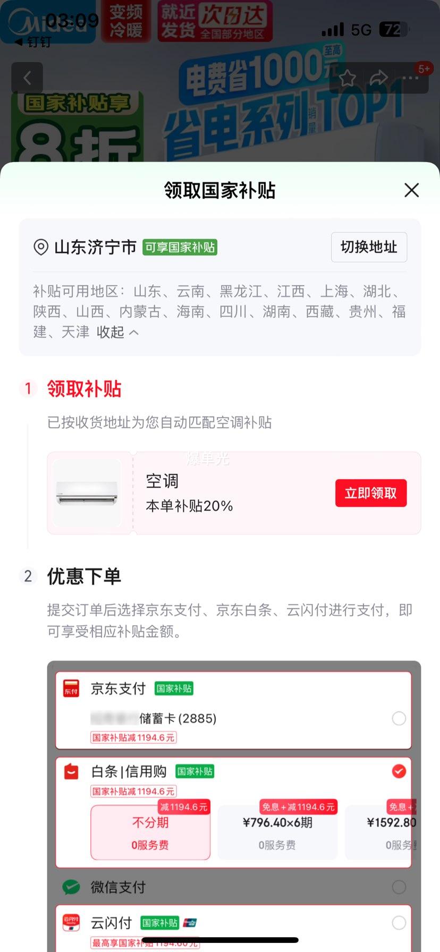Screen dimensions: 440x952
Task: Collapse region list with 收起
Action: 117,332
